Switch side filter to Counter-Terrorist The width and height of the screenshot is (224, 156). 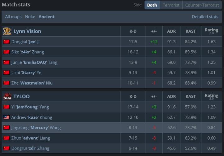(x=202, y=5)
